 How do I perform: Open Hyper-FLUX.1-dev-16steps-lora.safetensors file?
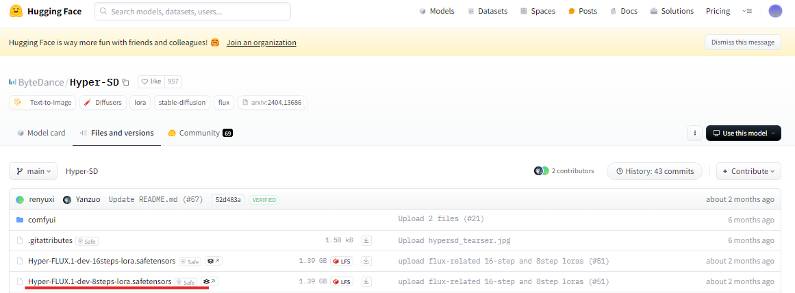pyautogui.click(x=102, y=261)
